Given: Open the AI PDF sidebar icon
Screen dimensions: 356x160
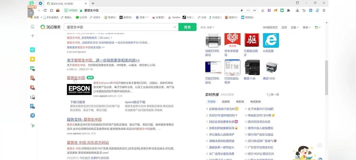Looking at the screenshot, I should [33, 78].
